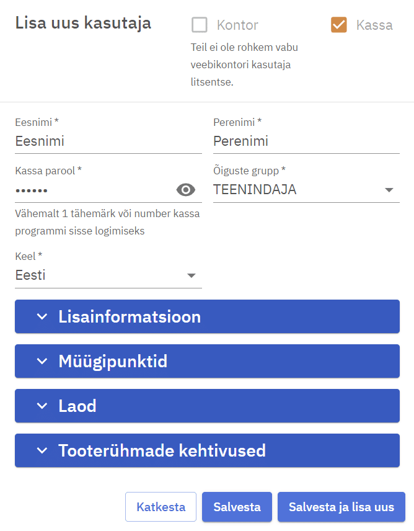Expand the Lisainformatsioon section

(207, 317)
